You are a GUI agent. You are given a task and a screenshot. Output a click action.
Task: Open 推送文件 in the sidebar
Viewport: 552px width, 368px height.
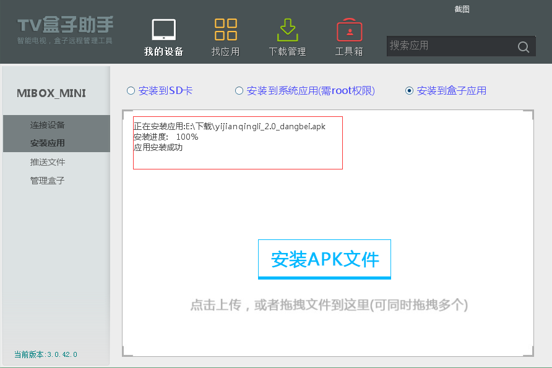click(x=48, y=162)
